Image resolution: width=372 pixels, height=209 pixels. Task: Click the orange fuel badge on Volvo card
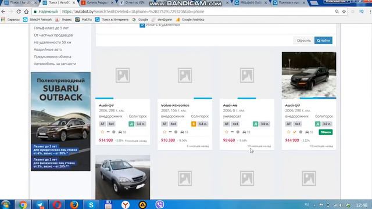click(194, 124)
